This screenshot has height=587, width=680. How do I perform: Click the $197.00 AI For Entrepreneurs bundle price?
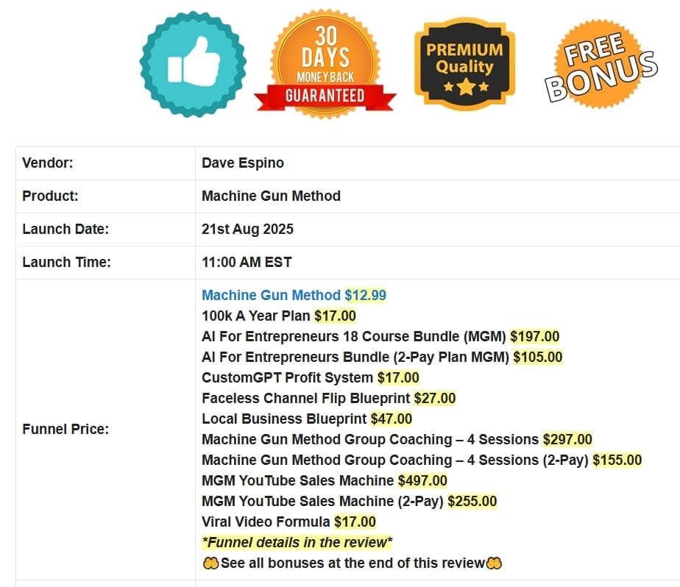click(534, 336)
